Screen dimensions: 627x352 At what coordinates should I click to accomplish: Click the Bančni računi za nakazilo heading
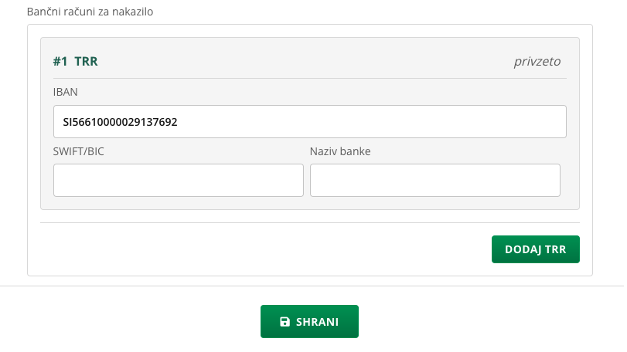coord(90,12)
